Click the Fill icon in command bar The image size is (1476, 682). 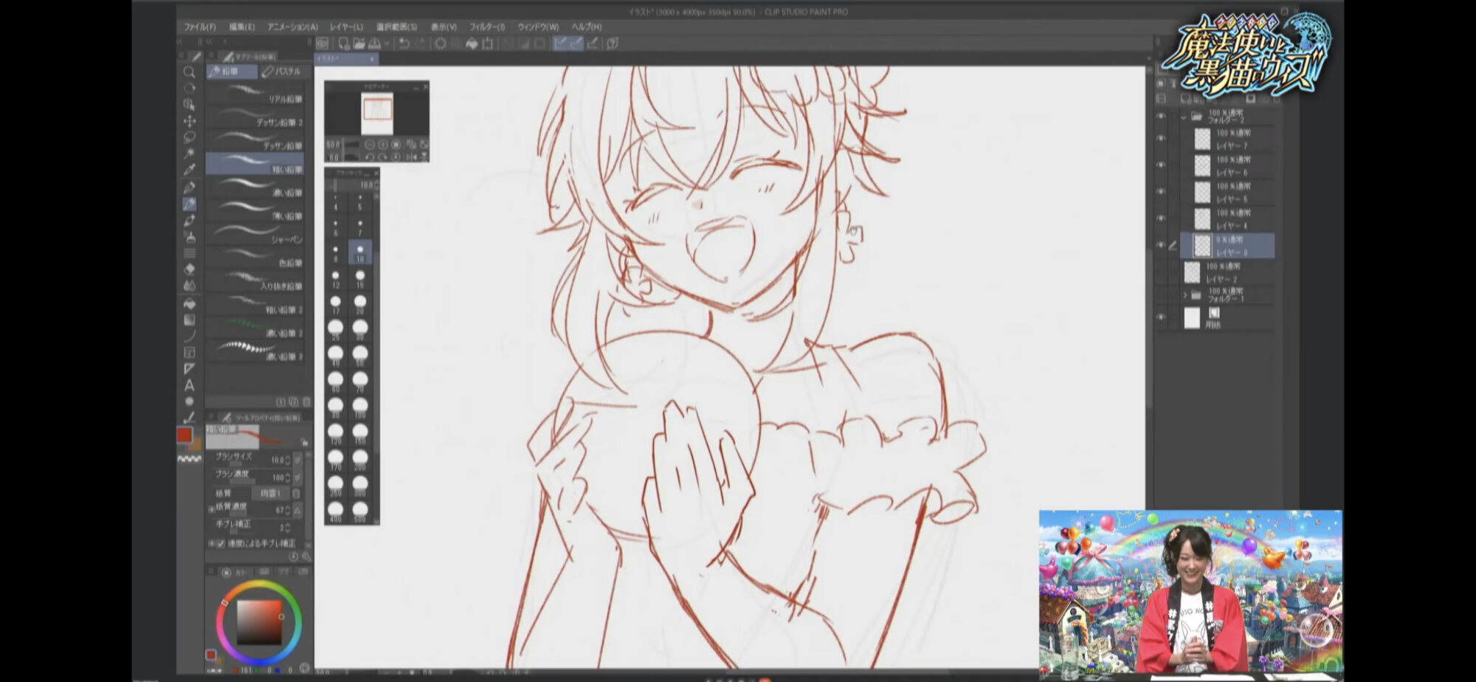pyautogui.click(x=472, y=44)
